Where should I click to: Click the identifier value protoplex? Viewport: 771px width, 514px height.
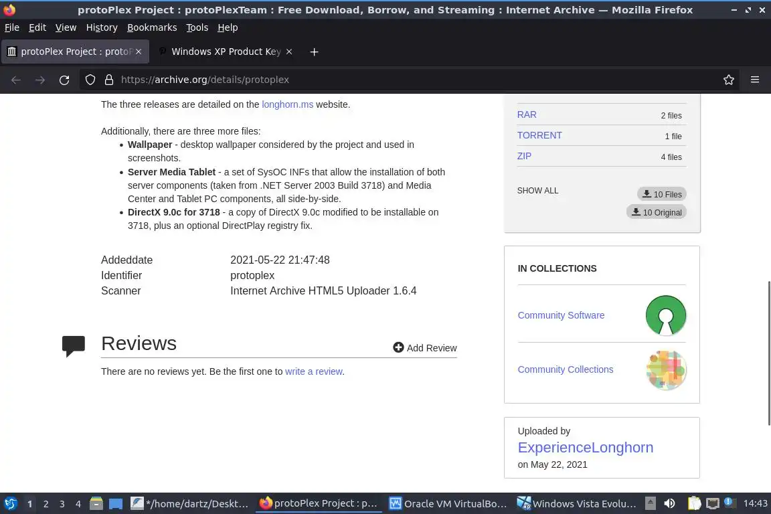[252, 276]
